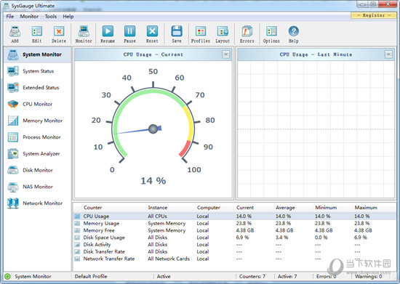The width and height of the screenshot is (400, 284).
Task: Select System Monitor in the sidebar
Action: coord(38,54)
